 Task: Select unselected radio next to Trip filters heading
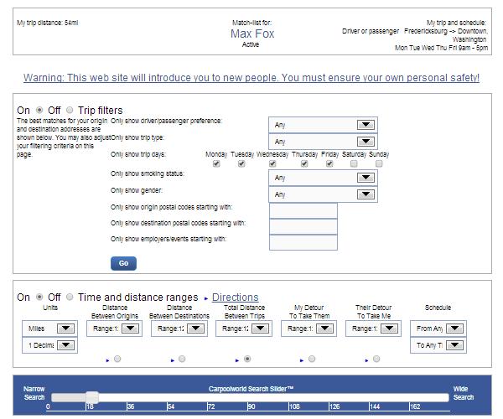70,111
